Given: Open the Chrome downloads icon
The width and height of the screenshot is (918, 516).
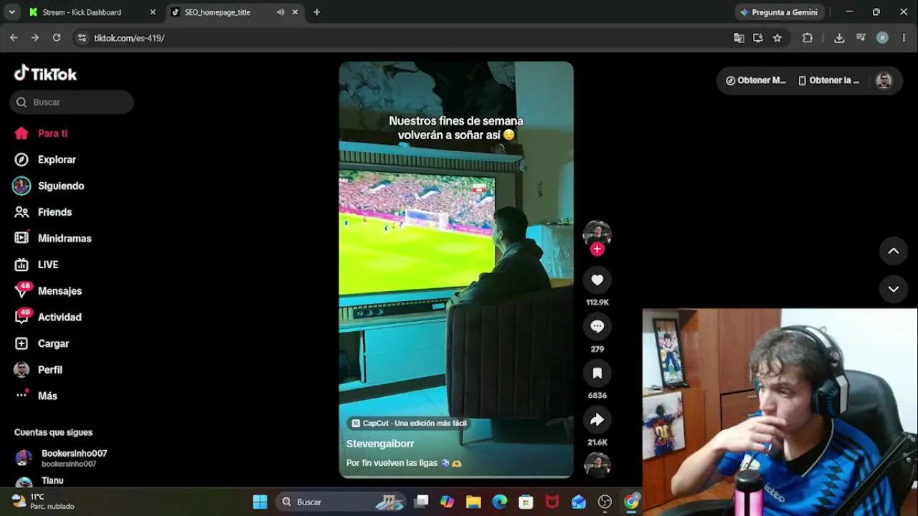Looking at the screenshot, I should click(839, 38).
